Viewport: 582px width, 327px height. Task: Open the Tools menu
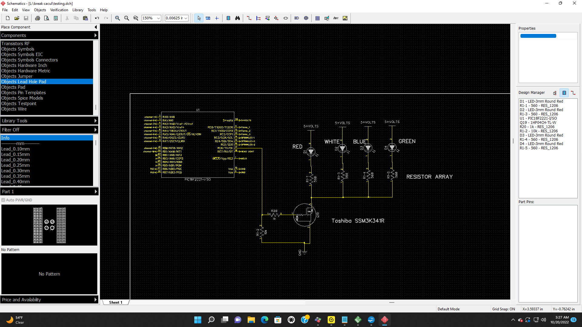92,10
